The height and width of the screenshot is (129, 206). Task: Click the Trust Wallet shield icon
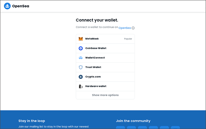(x=81, y=67)
